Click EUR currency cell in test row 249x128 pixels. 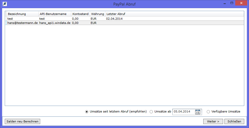pos(94,19)
